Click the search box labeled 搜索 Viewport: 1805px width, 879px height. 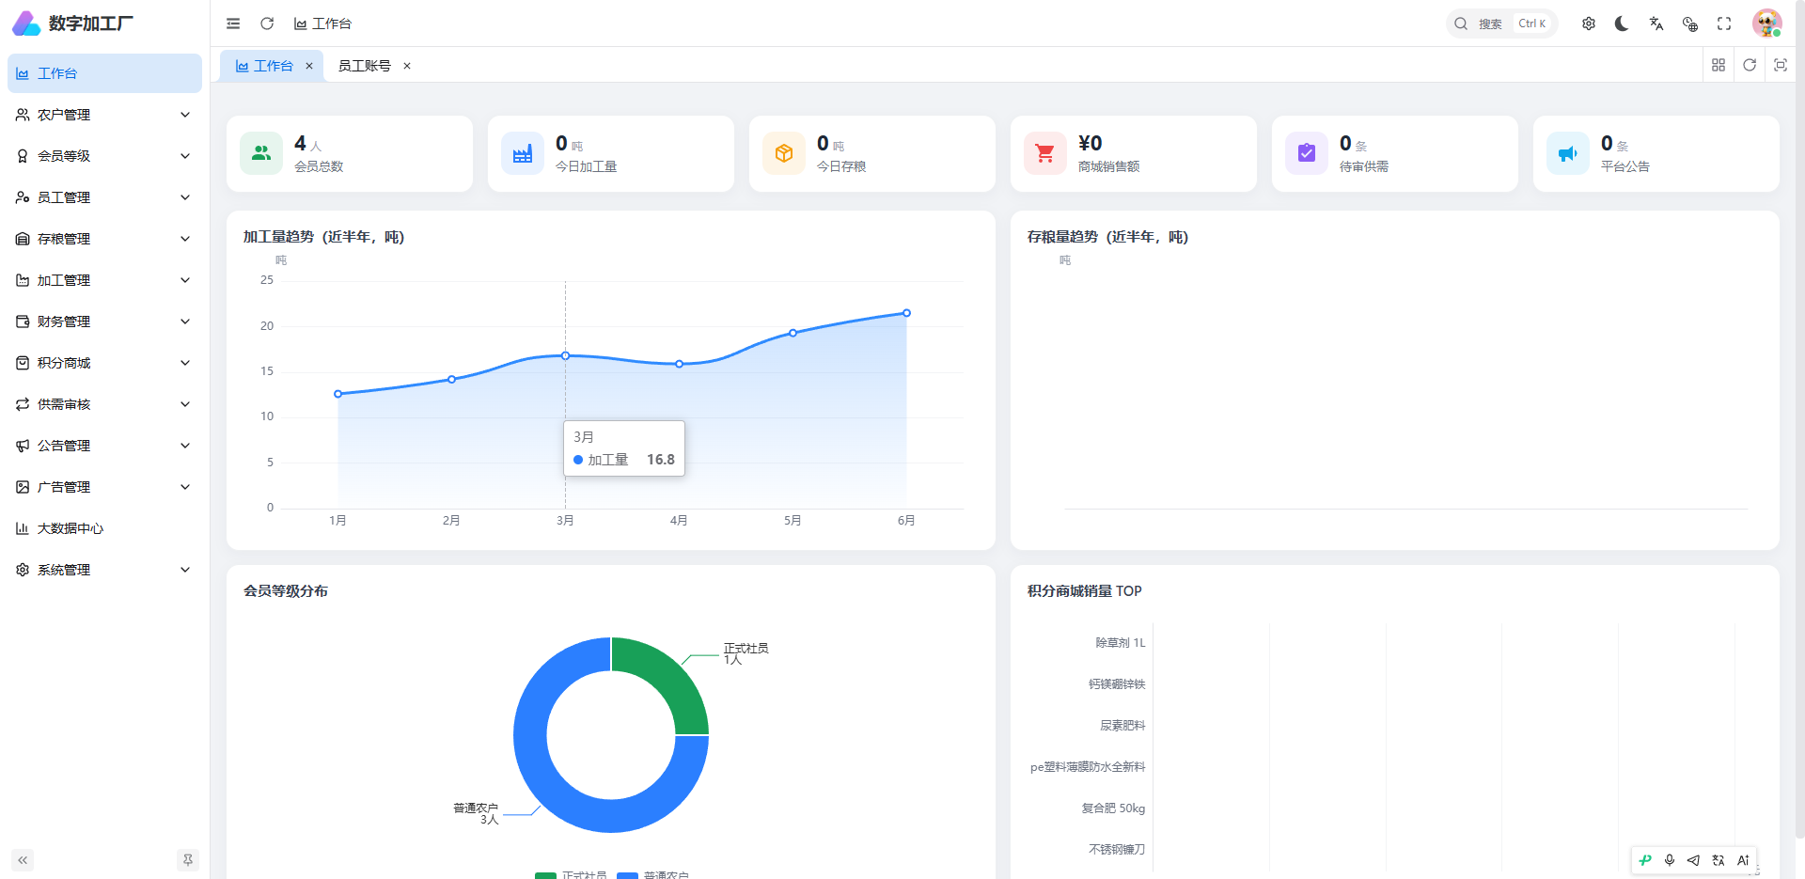click(x=1501, y=24)
